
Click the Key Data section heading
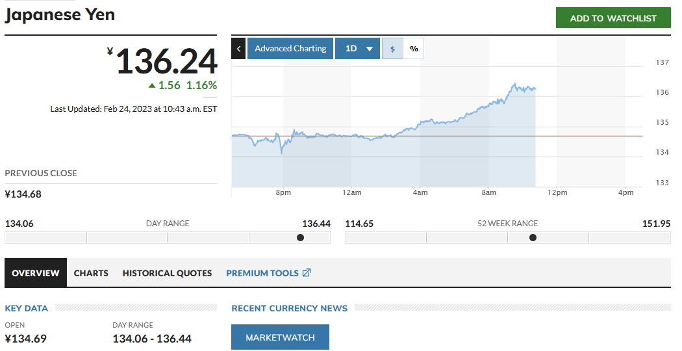tap(27, 308)
